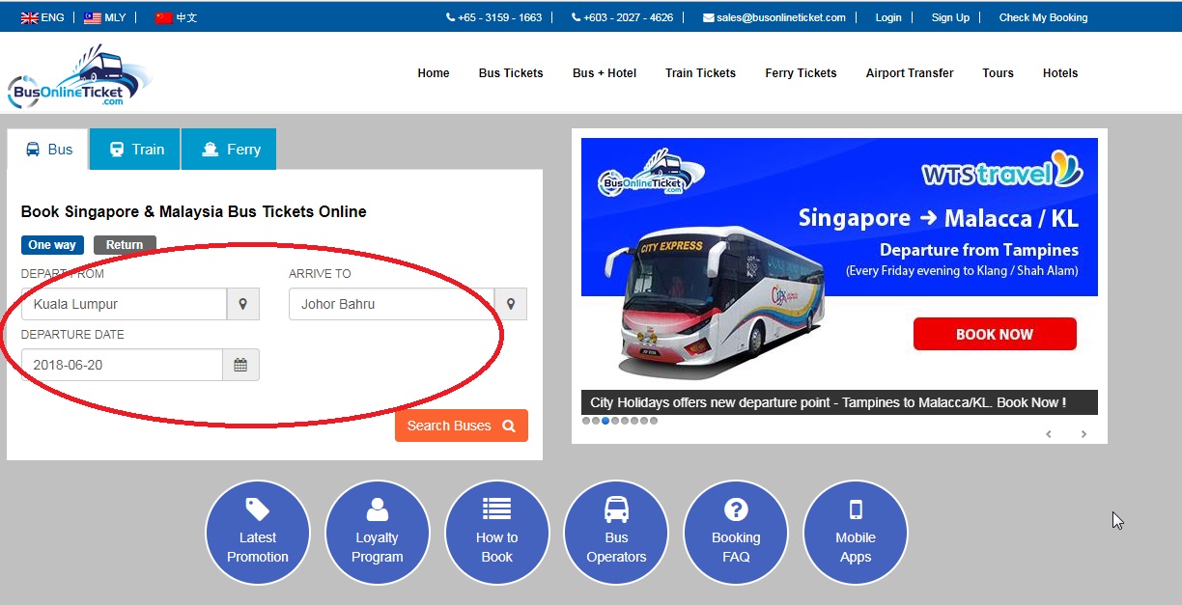Select the Train search tab

click(135, 150)
